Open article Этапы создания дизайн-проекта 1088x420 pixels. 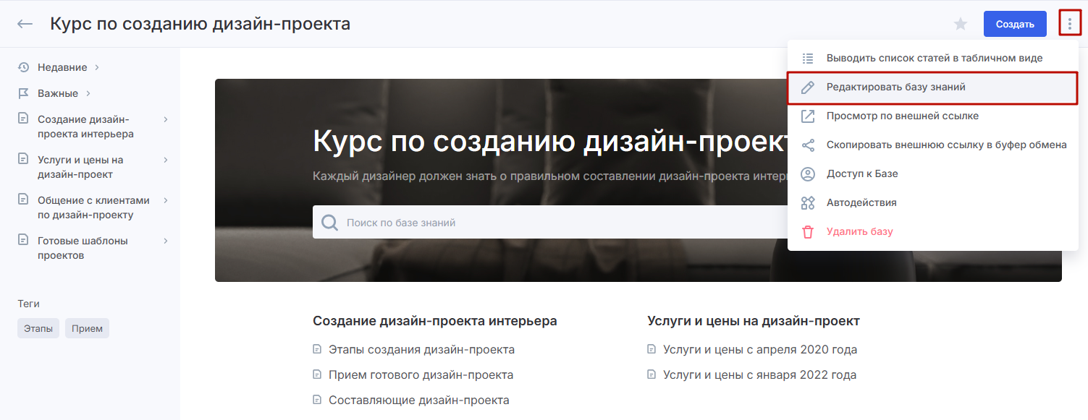[421, 349]
